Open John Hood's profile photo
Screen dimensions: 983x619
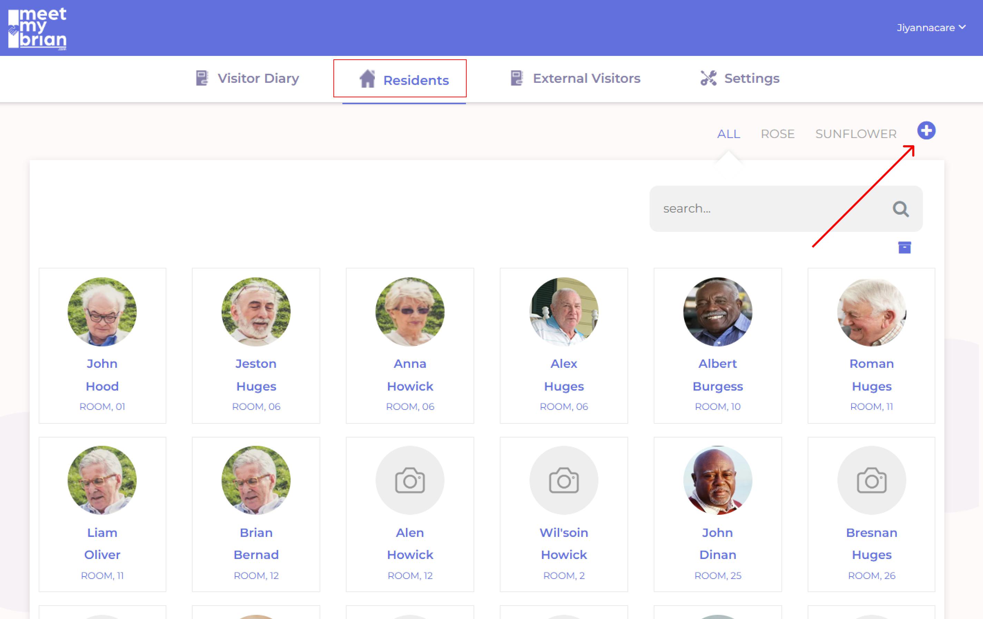click(x=102, y=312)
